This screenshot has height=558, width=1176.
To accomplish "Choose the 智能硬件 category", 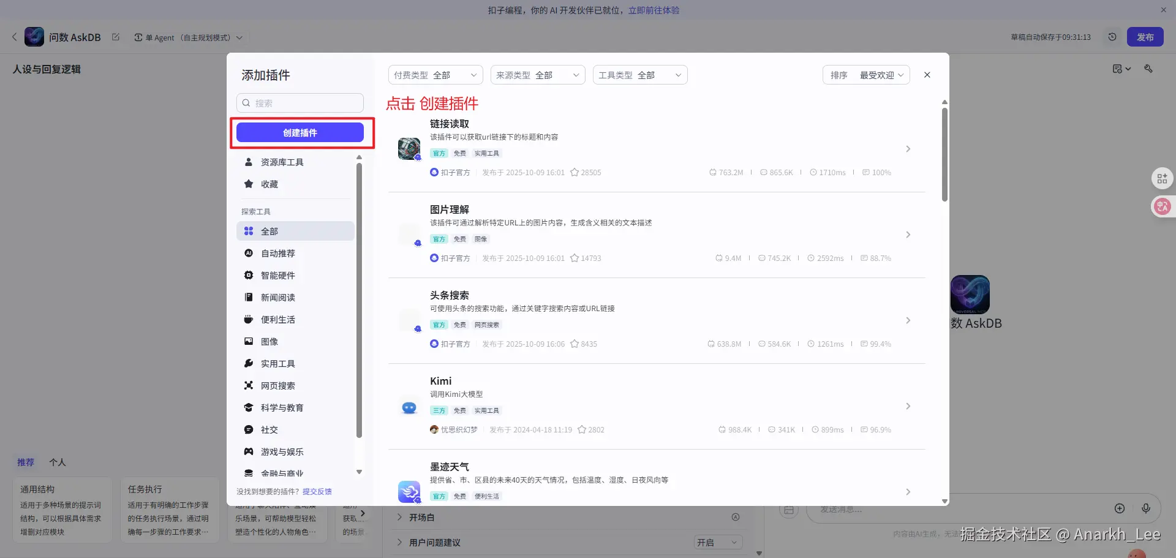I will pyautogui.click(x=295, y=275).
